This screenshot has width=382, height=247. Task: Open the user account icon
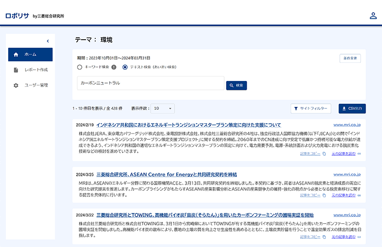pos(373,16)
